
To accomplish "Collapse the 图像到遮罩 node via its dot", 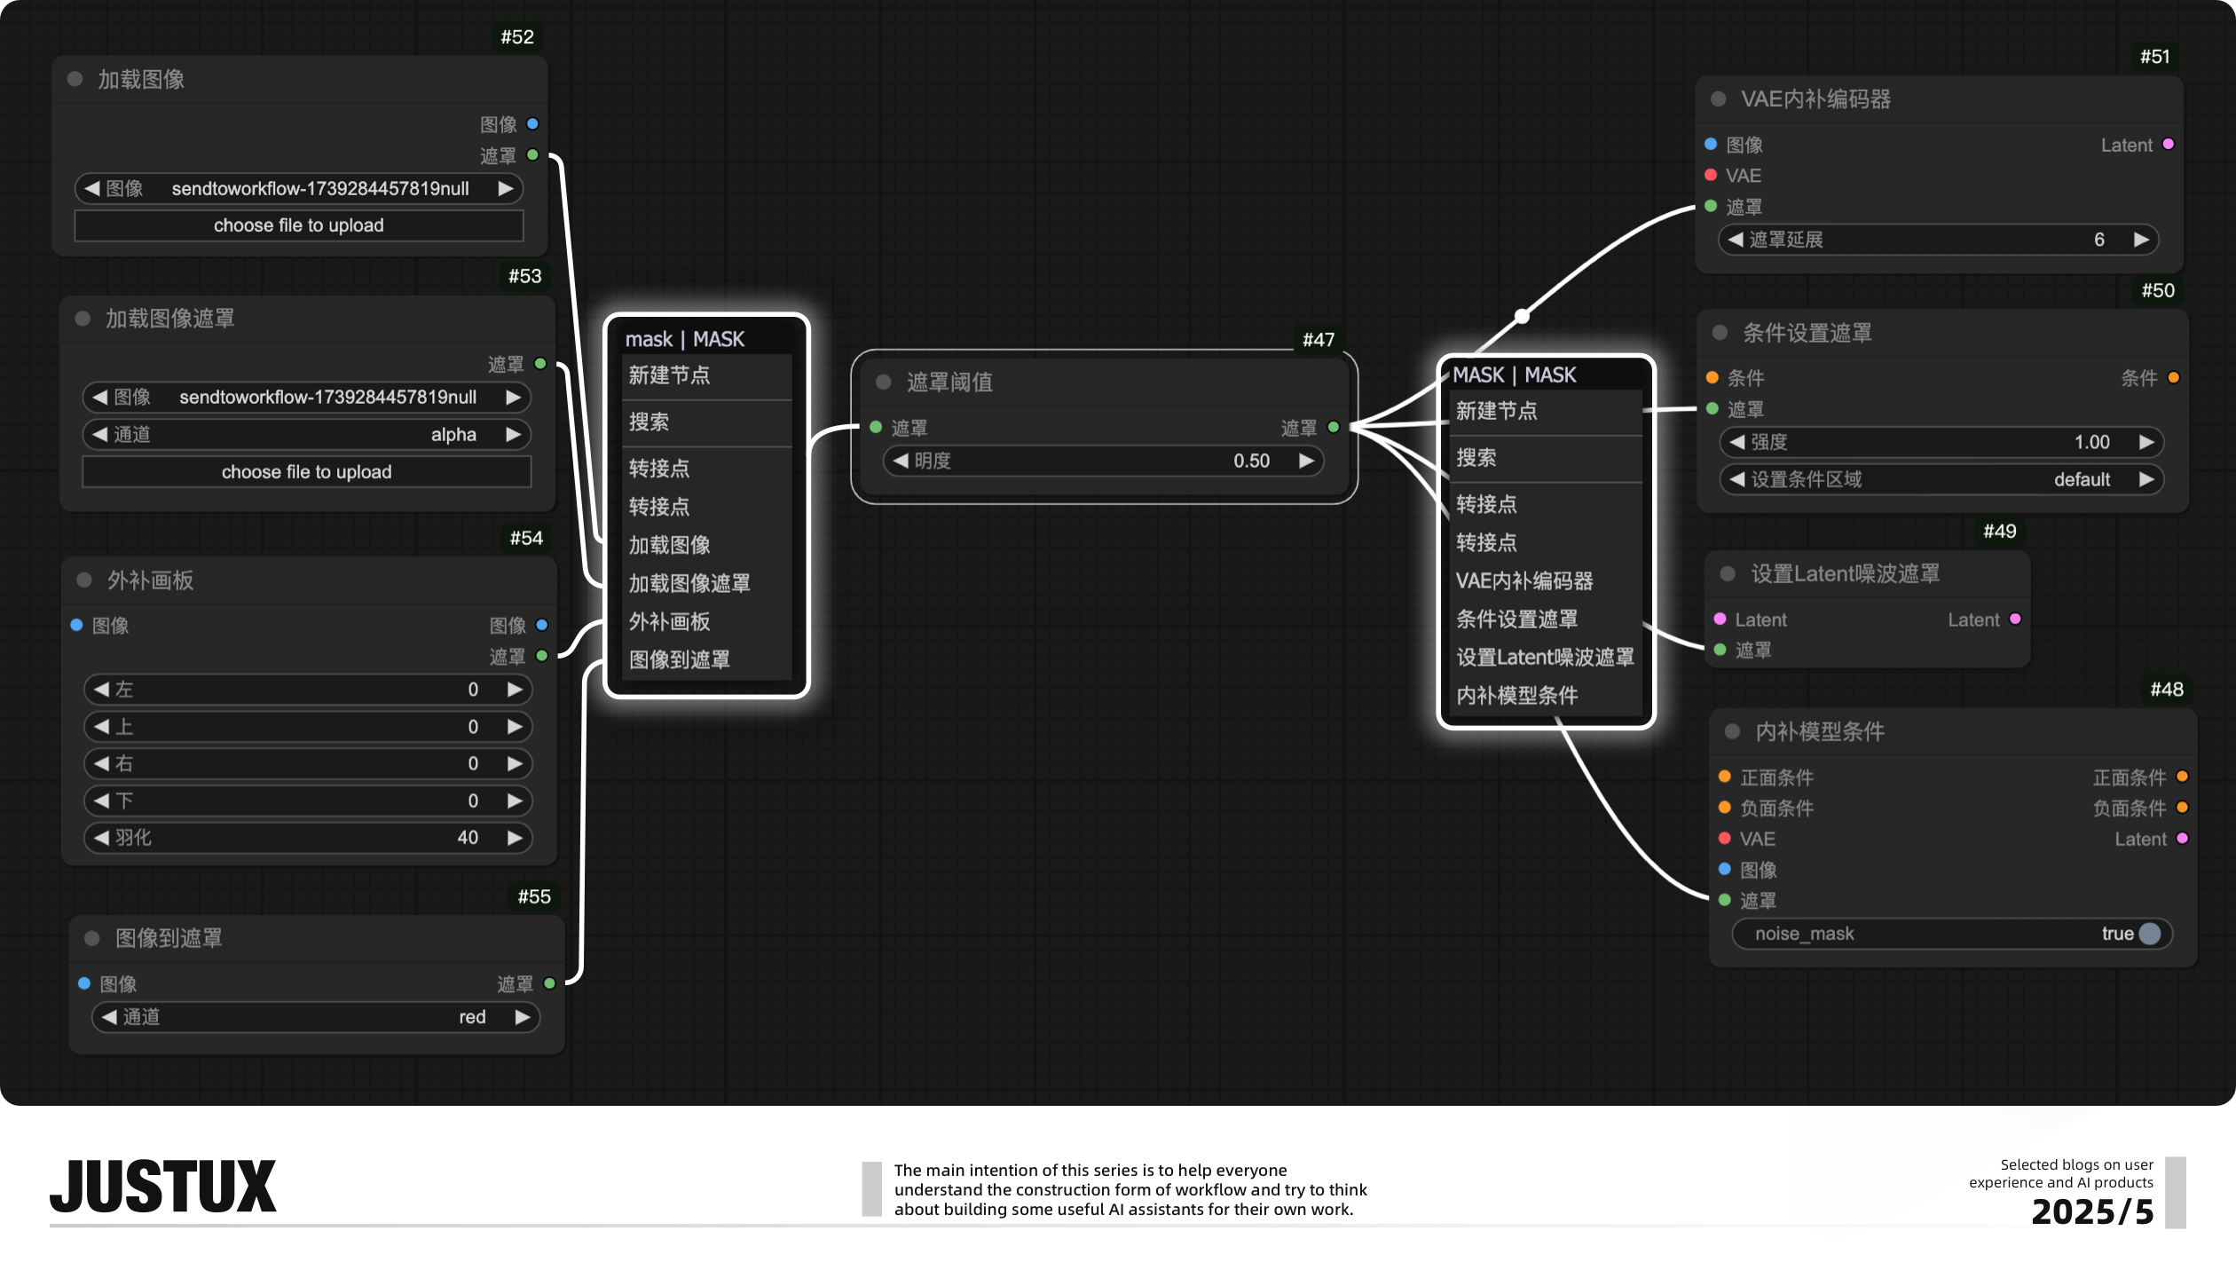I will (91, 938).
